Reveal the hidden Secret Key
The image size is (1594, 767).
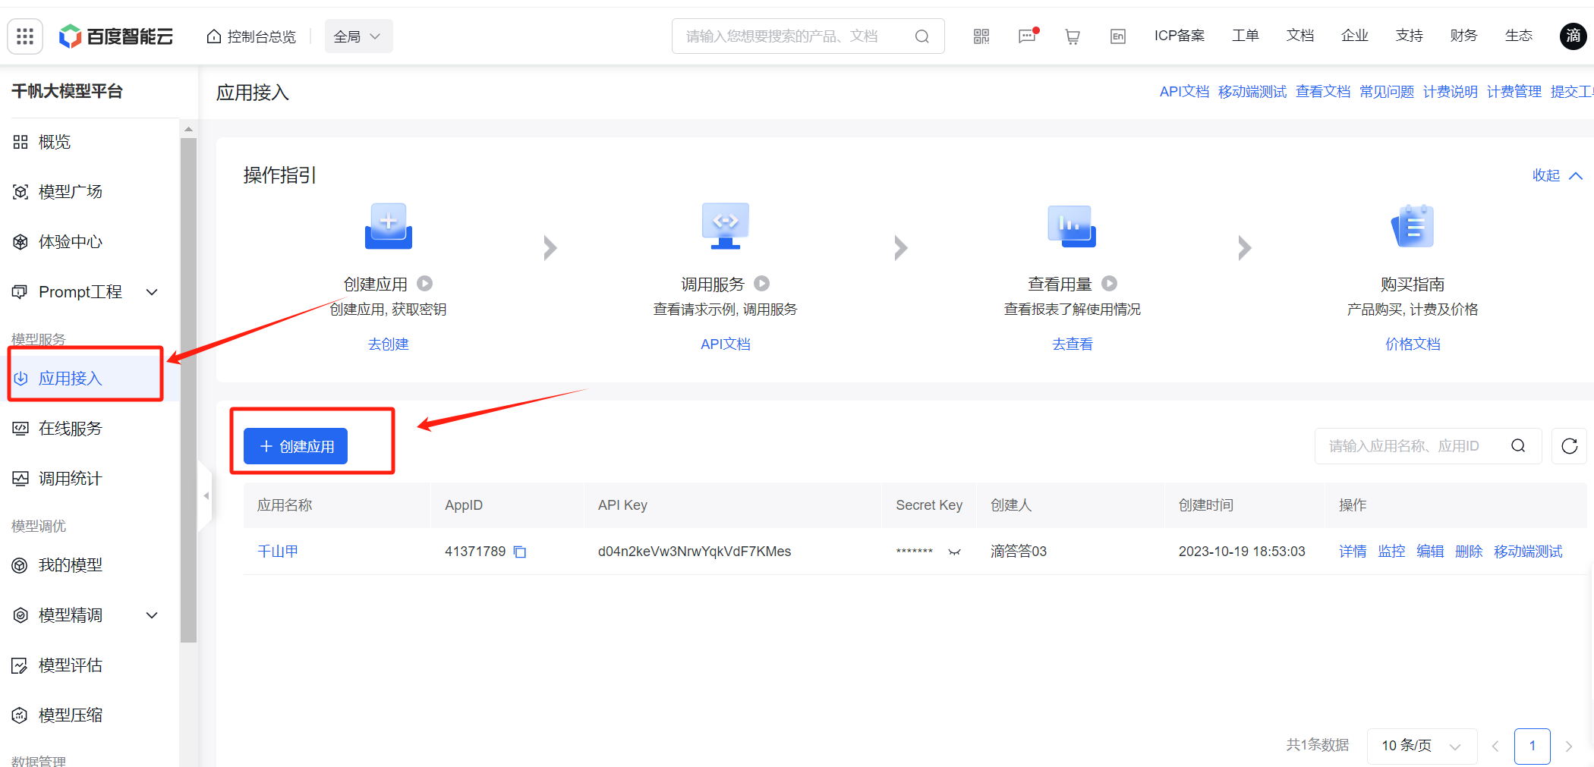coord(955,552)
